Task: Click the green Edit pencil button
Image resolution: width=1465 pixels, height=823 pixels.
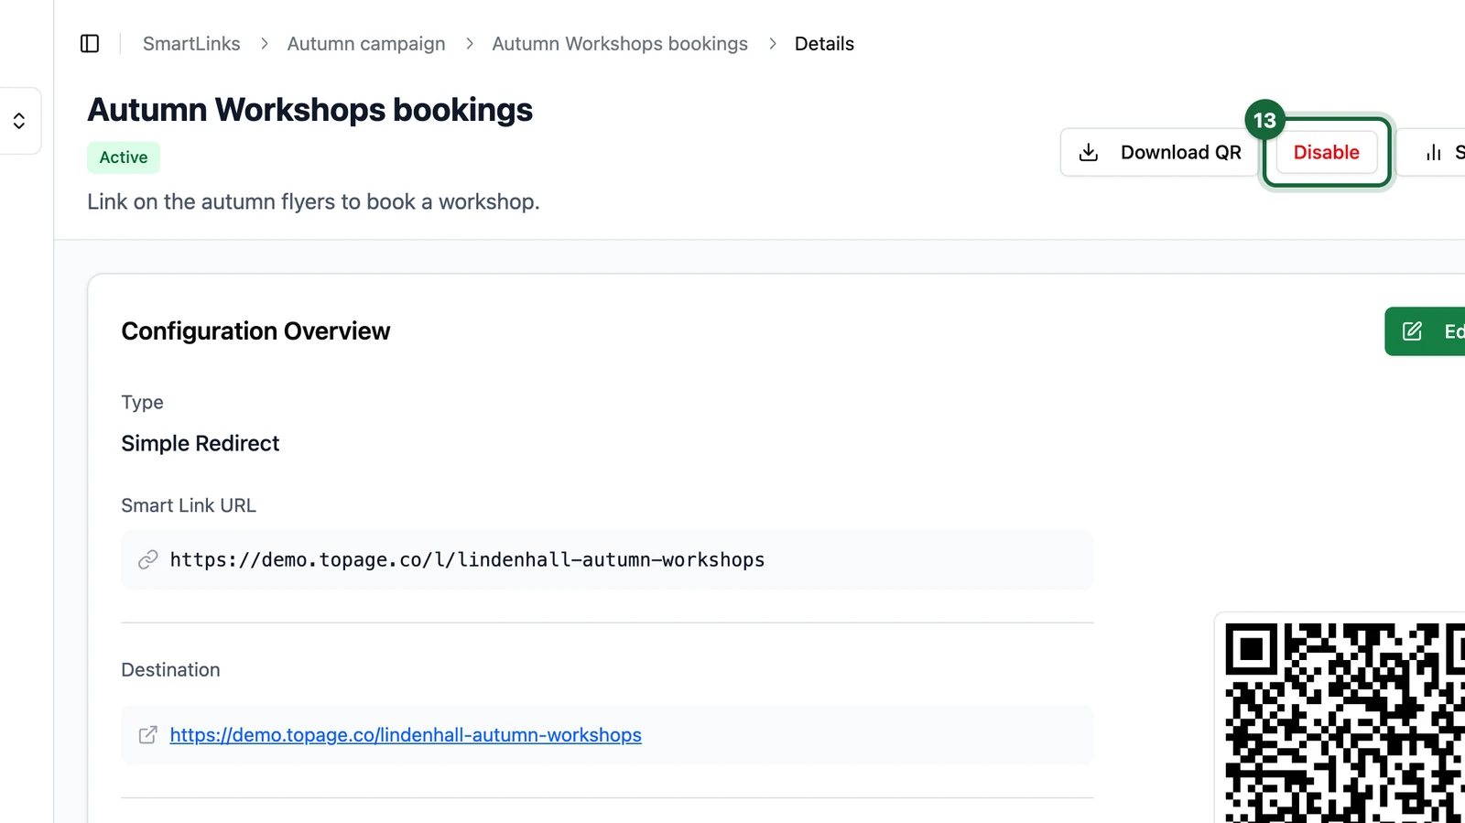Action: pos(1426,331)
